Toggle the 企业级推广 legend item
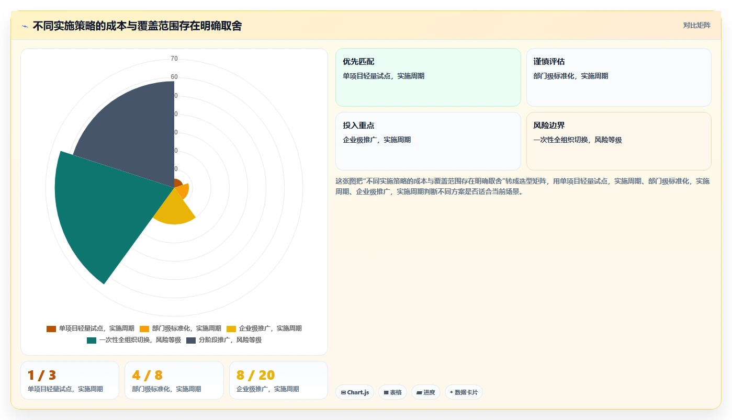 pyautogui.click(x=264, y=328)
